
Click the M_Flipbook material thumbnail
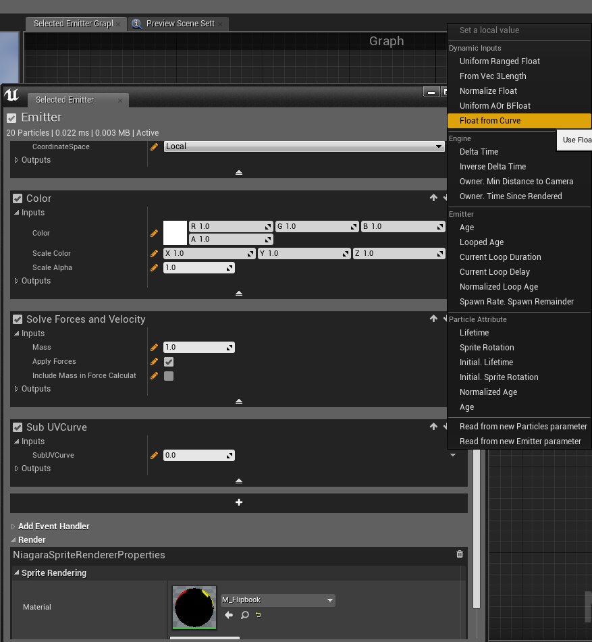point(194,608)
